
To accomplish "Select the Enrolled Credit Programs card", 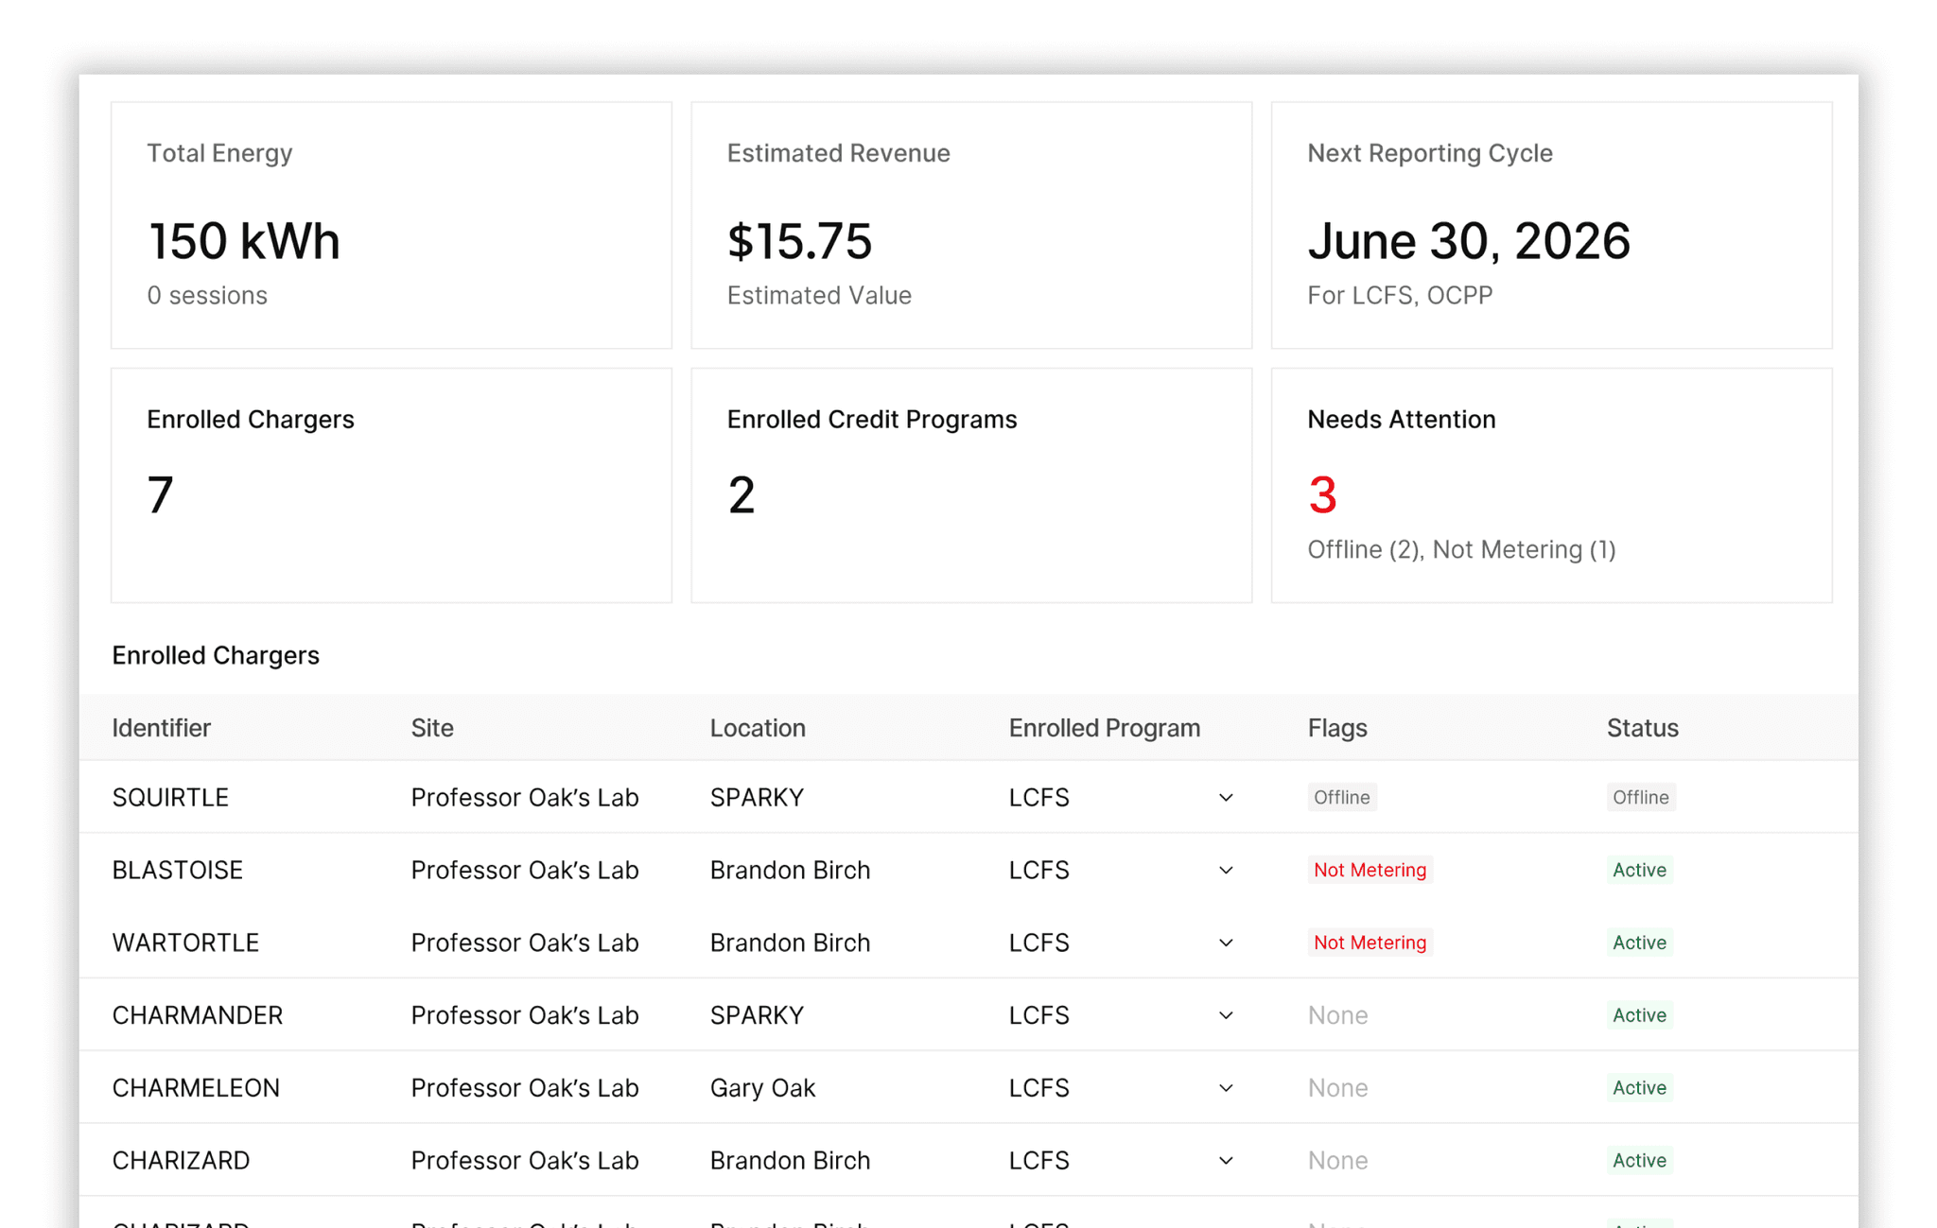I will [x=971, y=485].
